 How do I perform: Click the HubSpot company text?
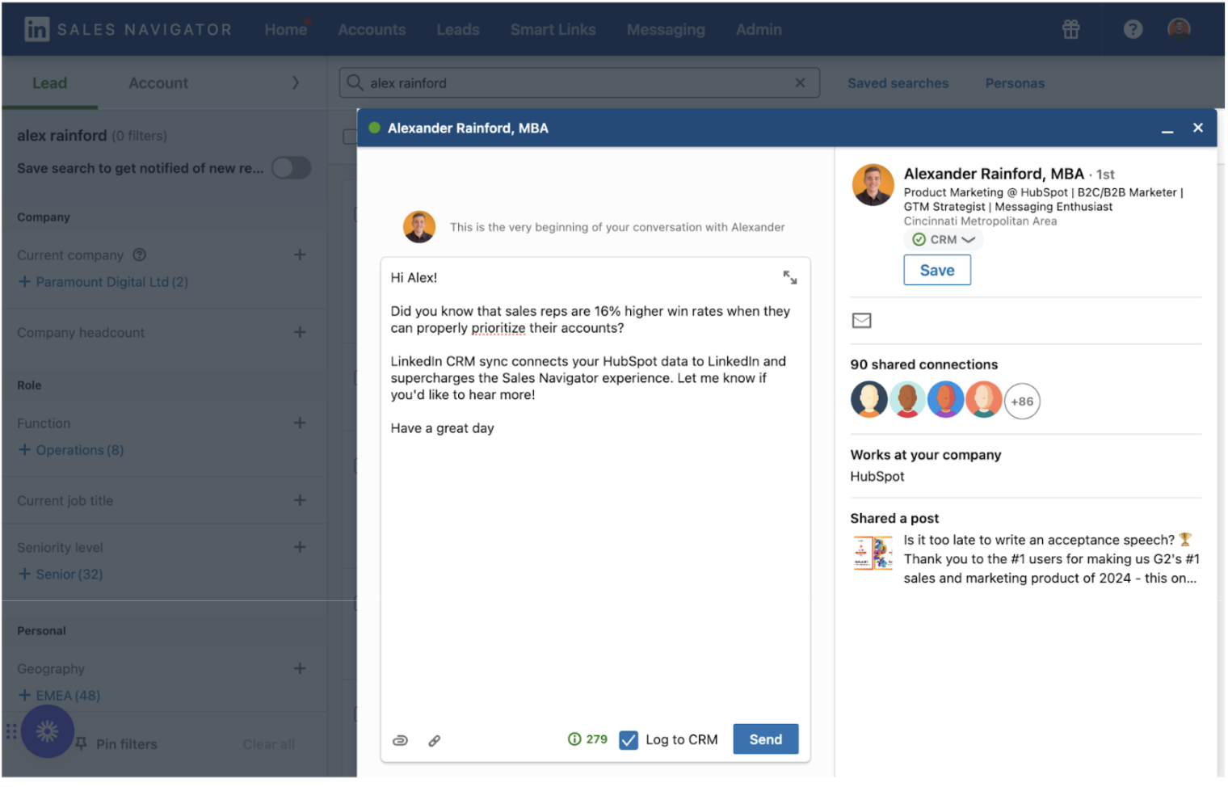[877, 477]
